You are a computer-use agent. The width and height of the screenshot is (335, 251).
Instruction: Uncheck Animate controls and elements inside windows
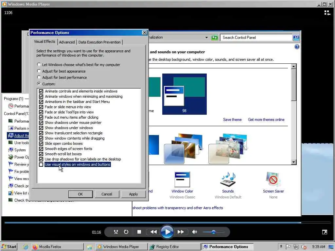tap(41, 91)
